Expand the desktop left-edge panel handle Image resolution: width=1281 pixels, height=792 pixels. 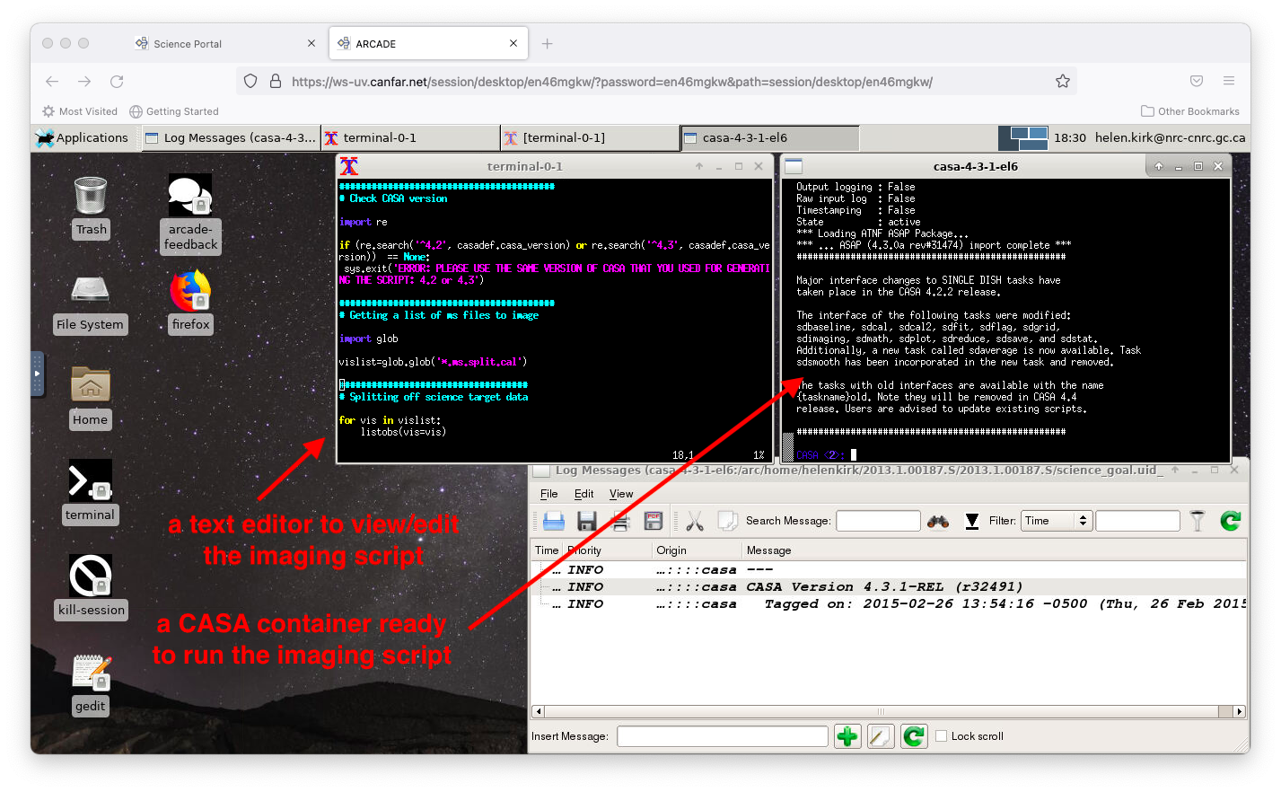coord(37,374)
